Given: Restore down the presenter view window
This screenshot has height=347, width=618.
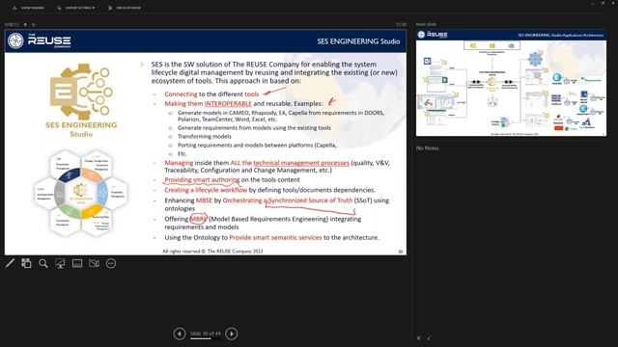Looking at the screenshot, I should pos(603,4).
